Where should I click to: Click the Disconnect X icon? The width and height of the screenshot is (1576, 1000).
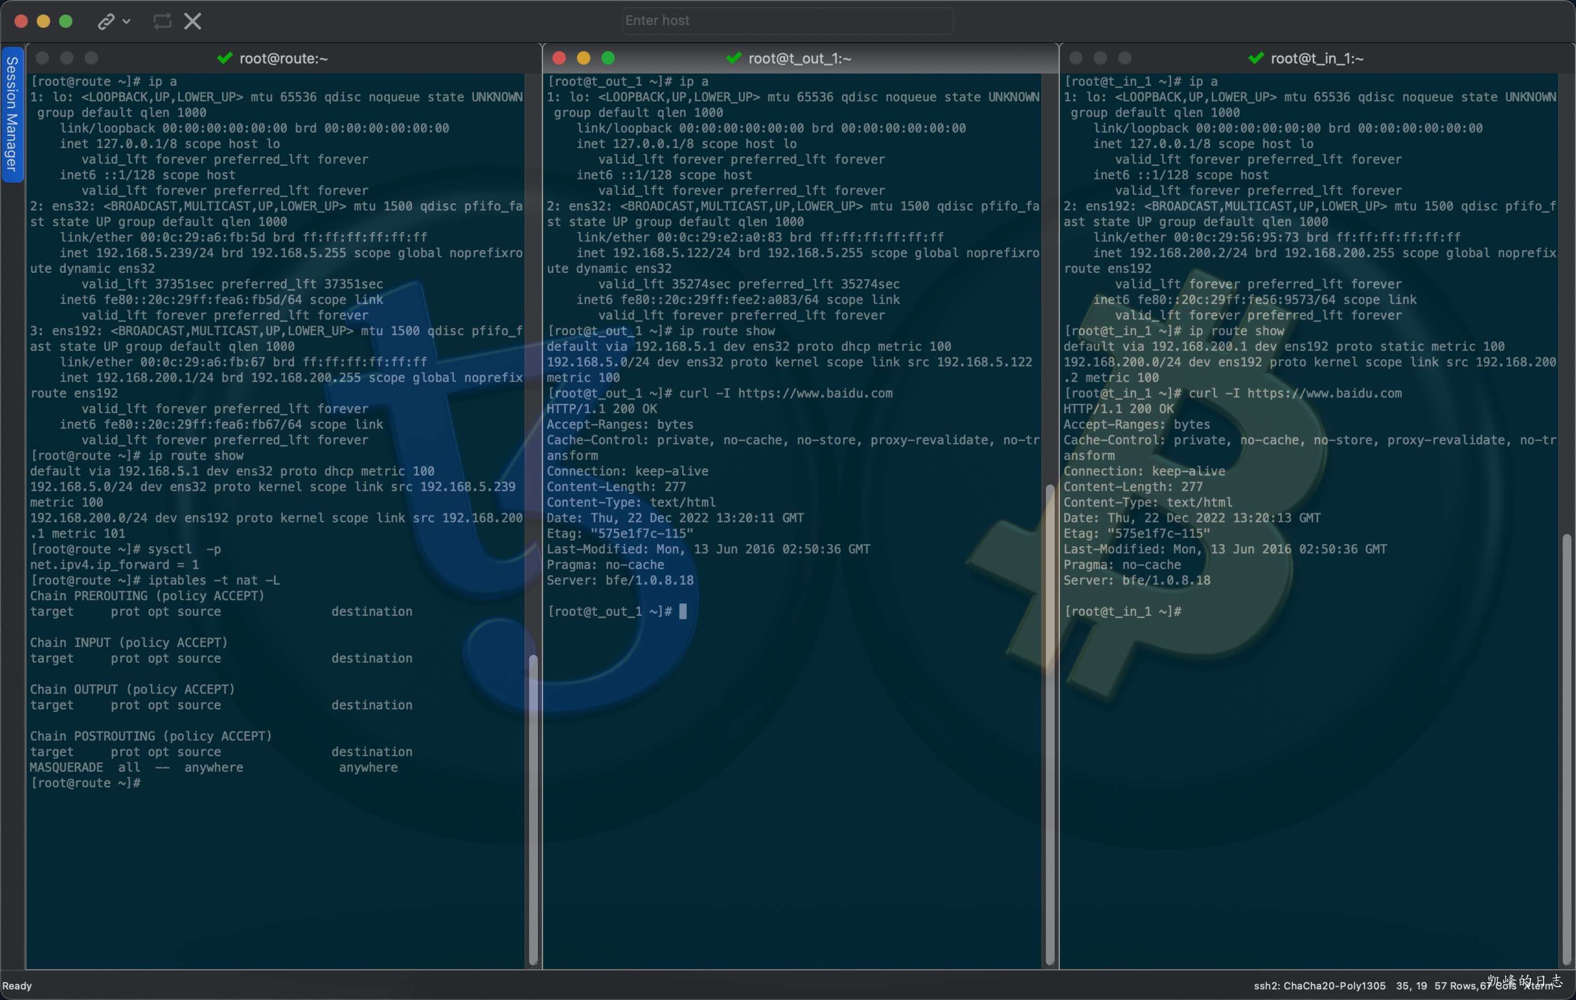193,22
